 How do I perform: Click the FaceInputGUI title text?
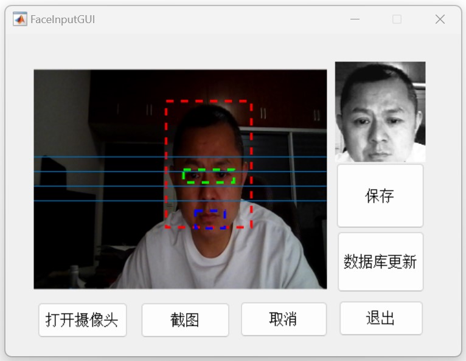click(x=63, y=19)
